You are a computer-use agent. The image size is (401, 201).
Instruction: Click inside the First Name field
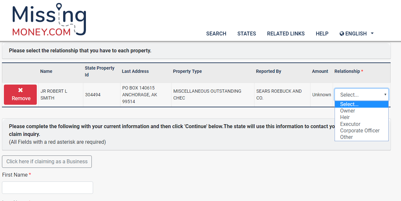[48, 187]
